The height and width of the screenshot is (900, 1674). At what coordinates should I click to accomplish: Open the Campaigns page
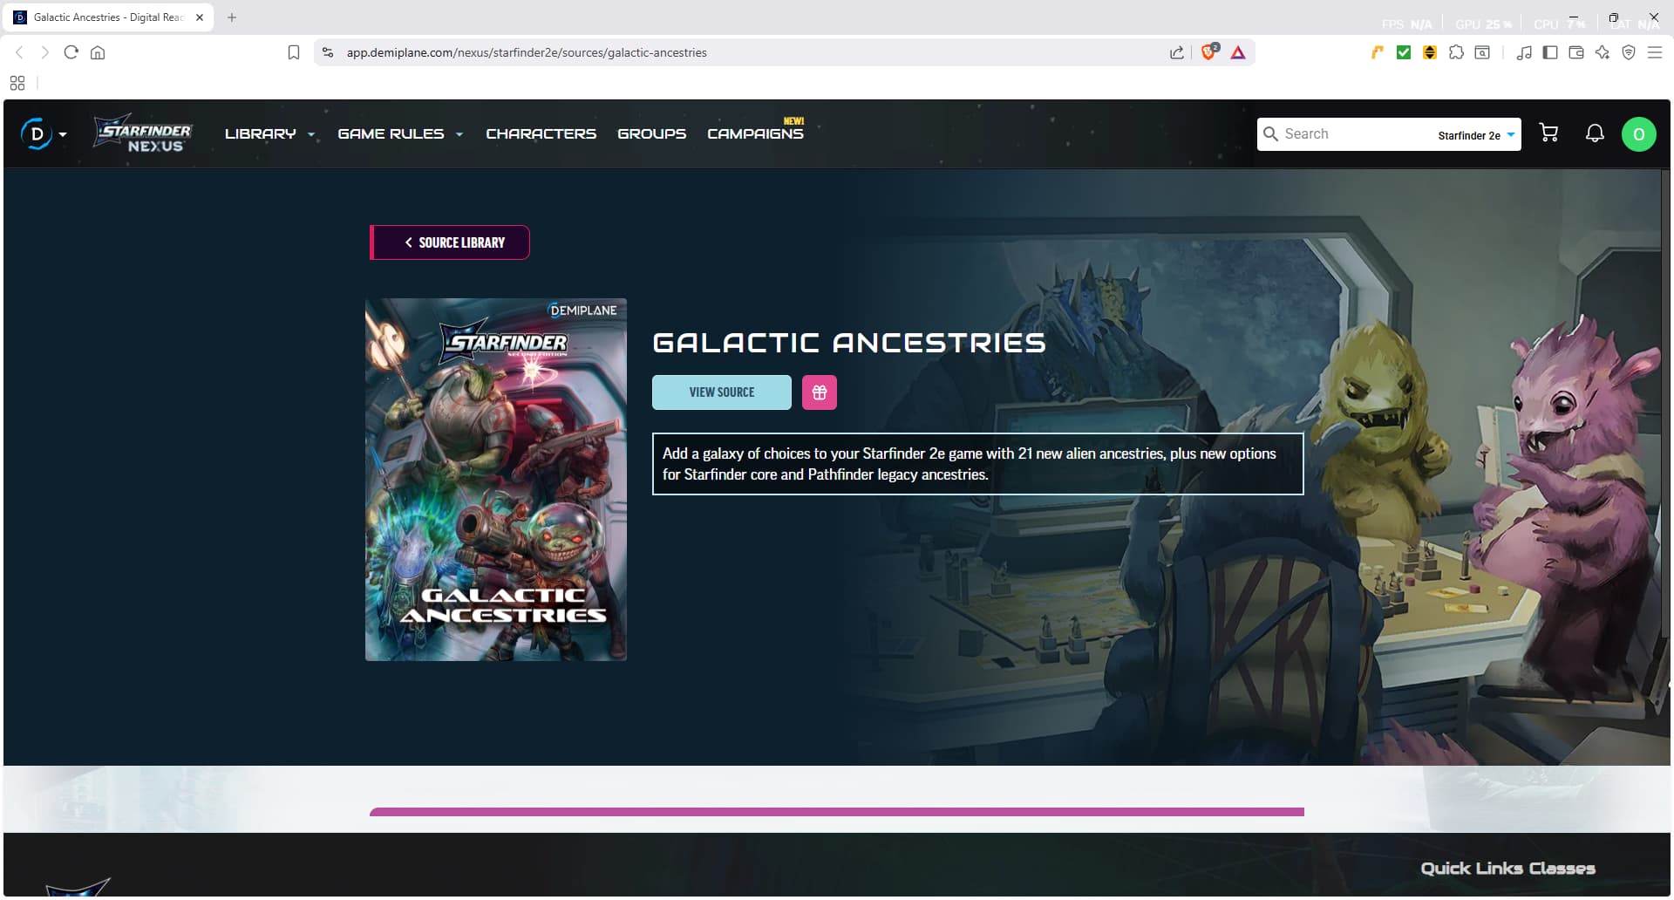[755, 134]
